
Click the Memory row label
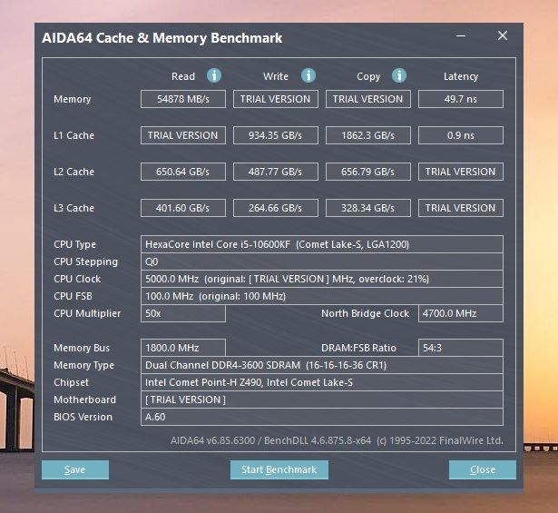[x=73, y=99]
